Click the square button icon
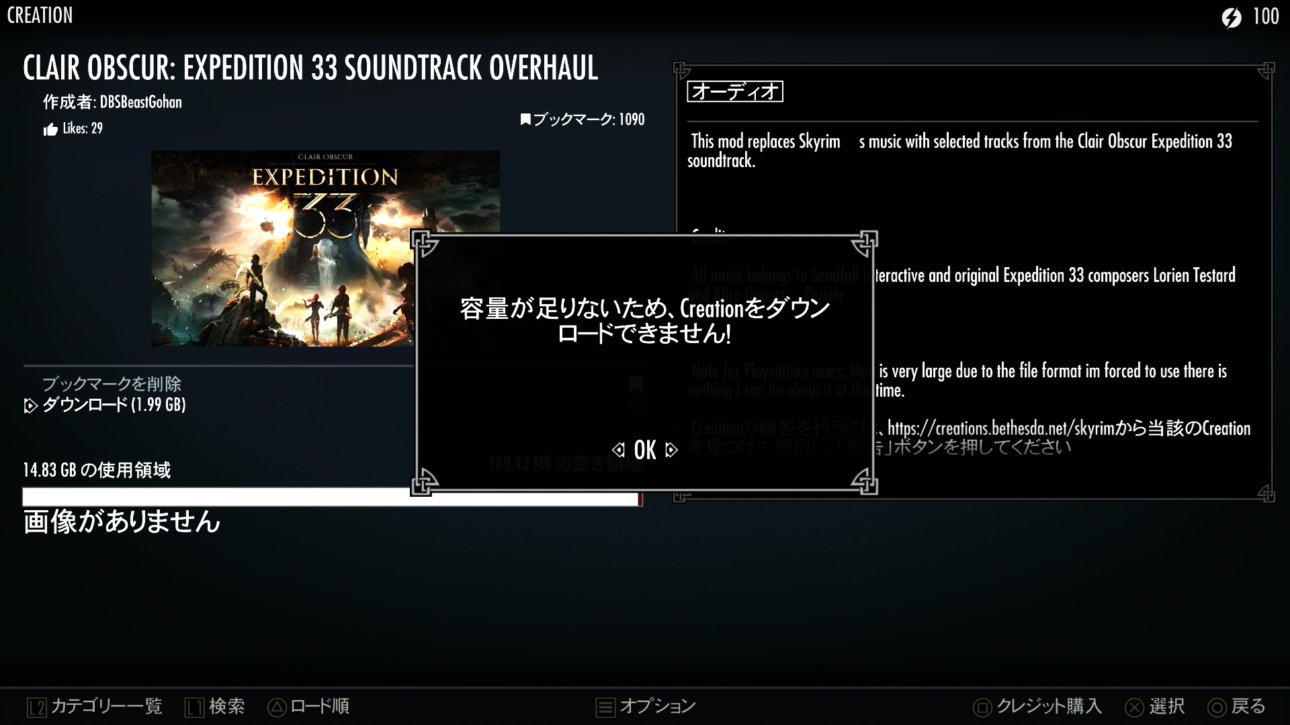Screen dimensions: 1290x725 click(x=982, y=708)
